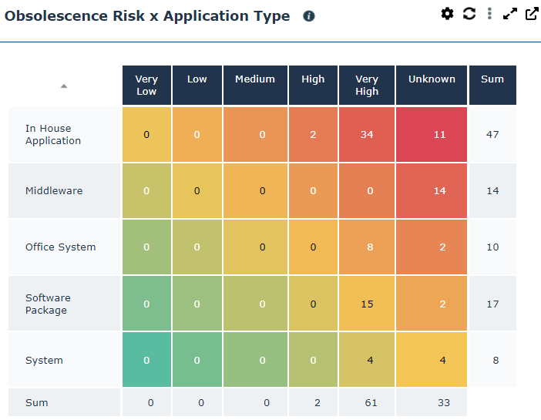Refresh the Obsolescence Risk widget
The height and width of the screenshot is (420, 541).
[x=469, y=14]
